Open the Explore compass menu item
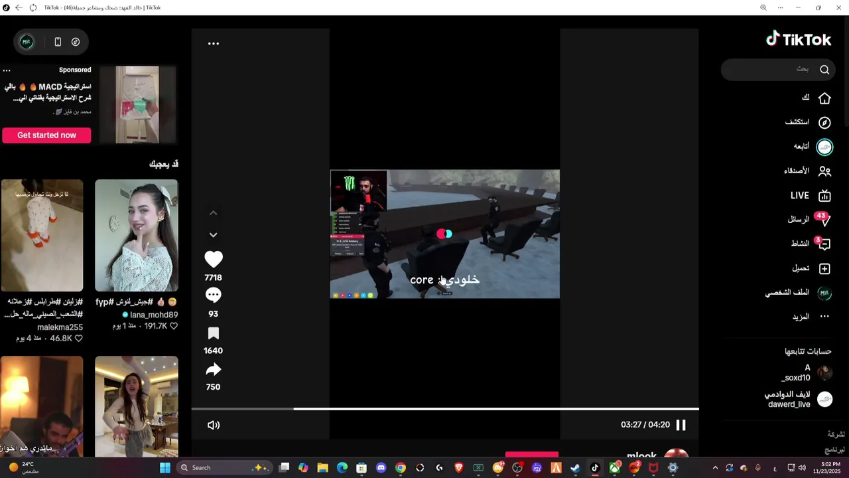This screenshot has height=478, width=849. pyautogui.click(x=808, y=123)
